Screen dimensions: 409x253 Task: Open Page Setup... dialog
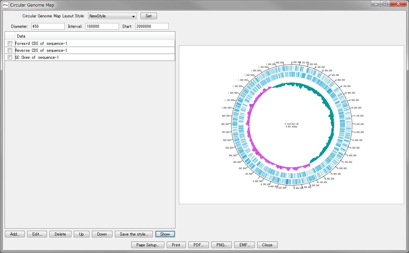coord(148,245)
